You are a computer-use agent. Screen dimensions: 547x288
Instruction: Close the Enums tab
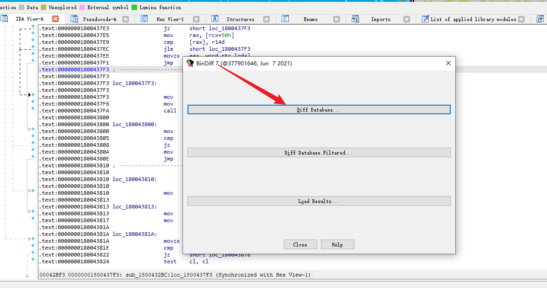pos(337,19)
